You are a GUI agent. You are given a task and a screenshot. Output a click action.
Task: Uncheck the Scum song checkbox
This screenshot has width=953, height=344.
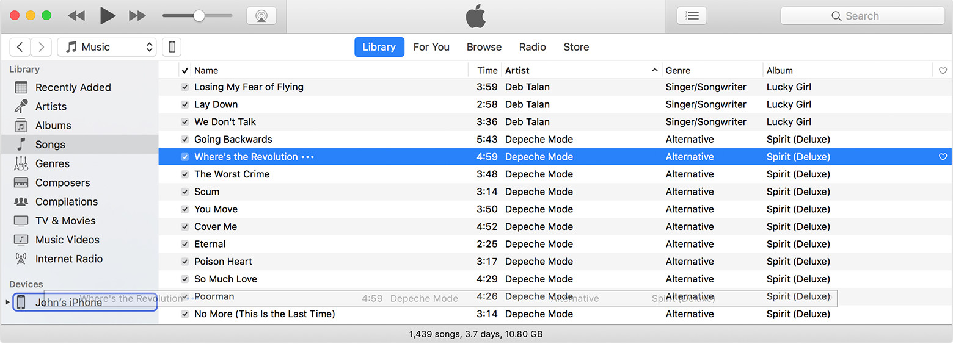[x=185, y=192]
